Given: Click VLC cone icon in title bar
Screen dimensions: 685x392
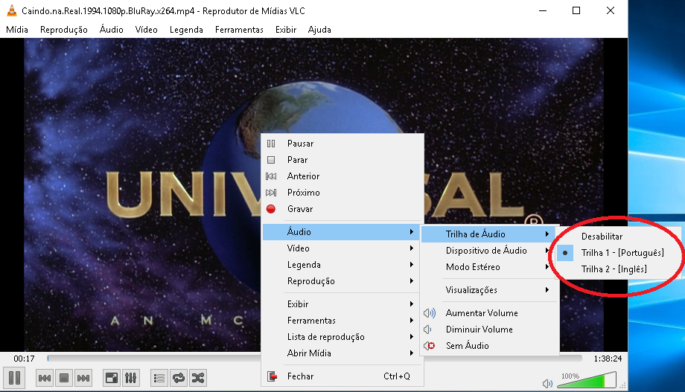Looking at the screenshot, I should [12, 10].
